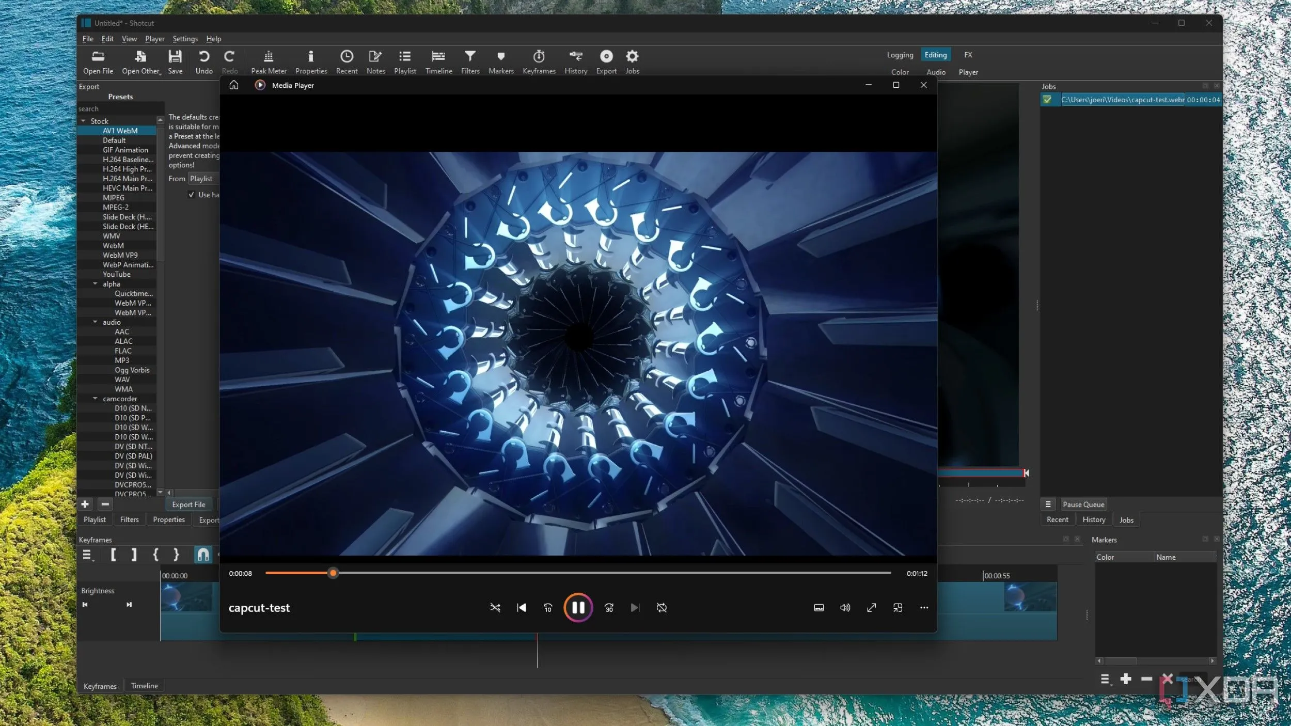Toggle the 'Use ha...' checkbox in Export panel
The height and width of the screenshot is (726, 1291).
[192, 195]
